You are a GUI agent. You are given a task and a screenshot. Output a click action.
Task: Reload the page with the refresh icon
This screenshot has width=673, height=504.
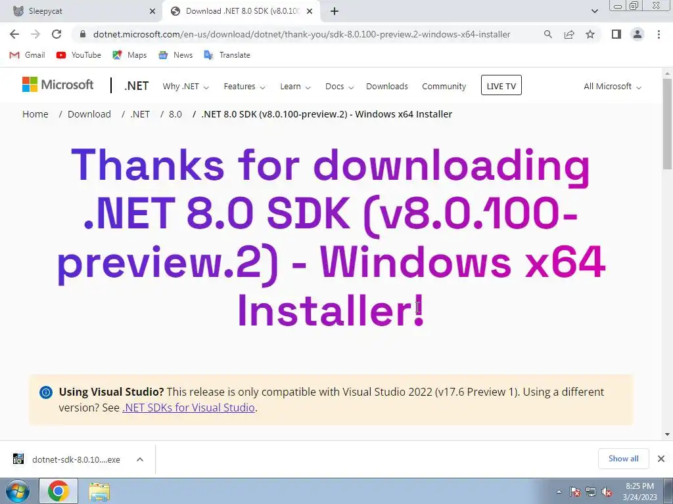57,34
